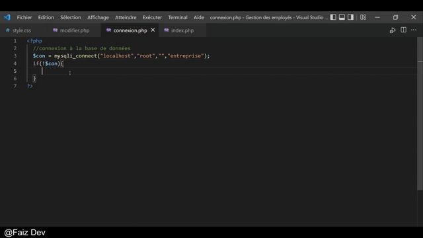Click the opening <?php tag
423x238 pixels.
pos(34,41)
